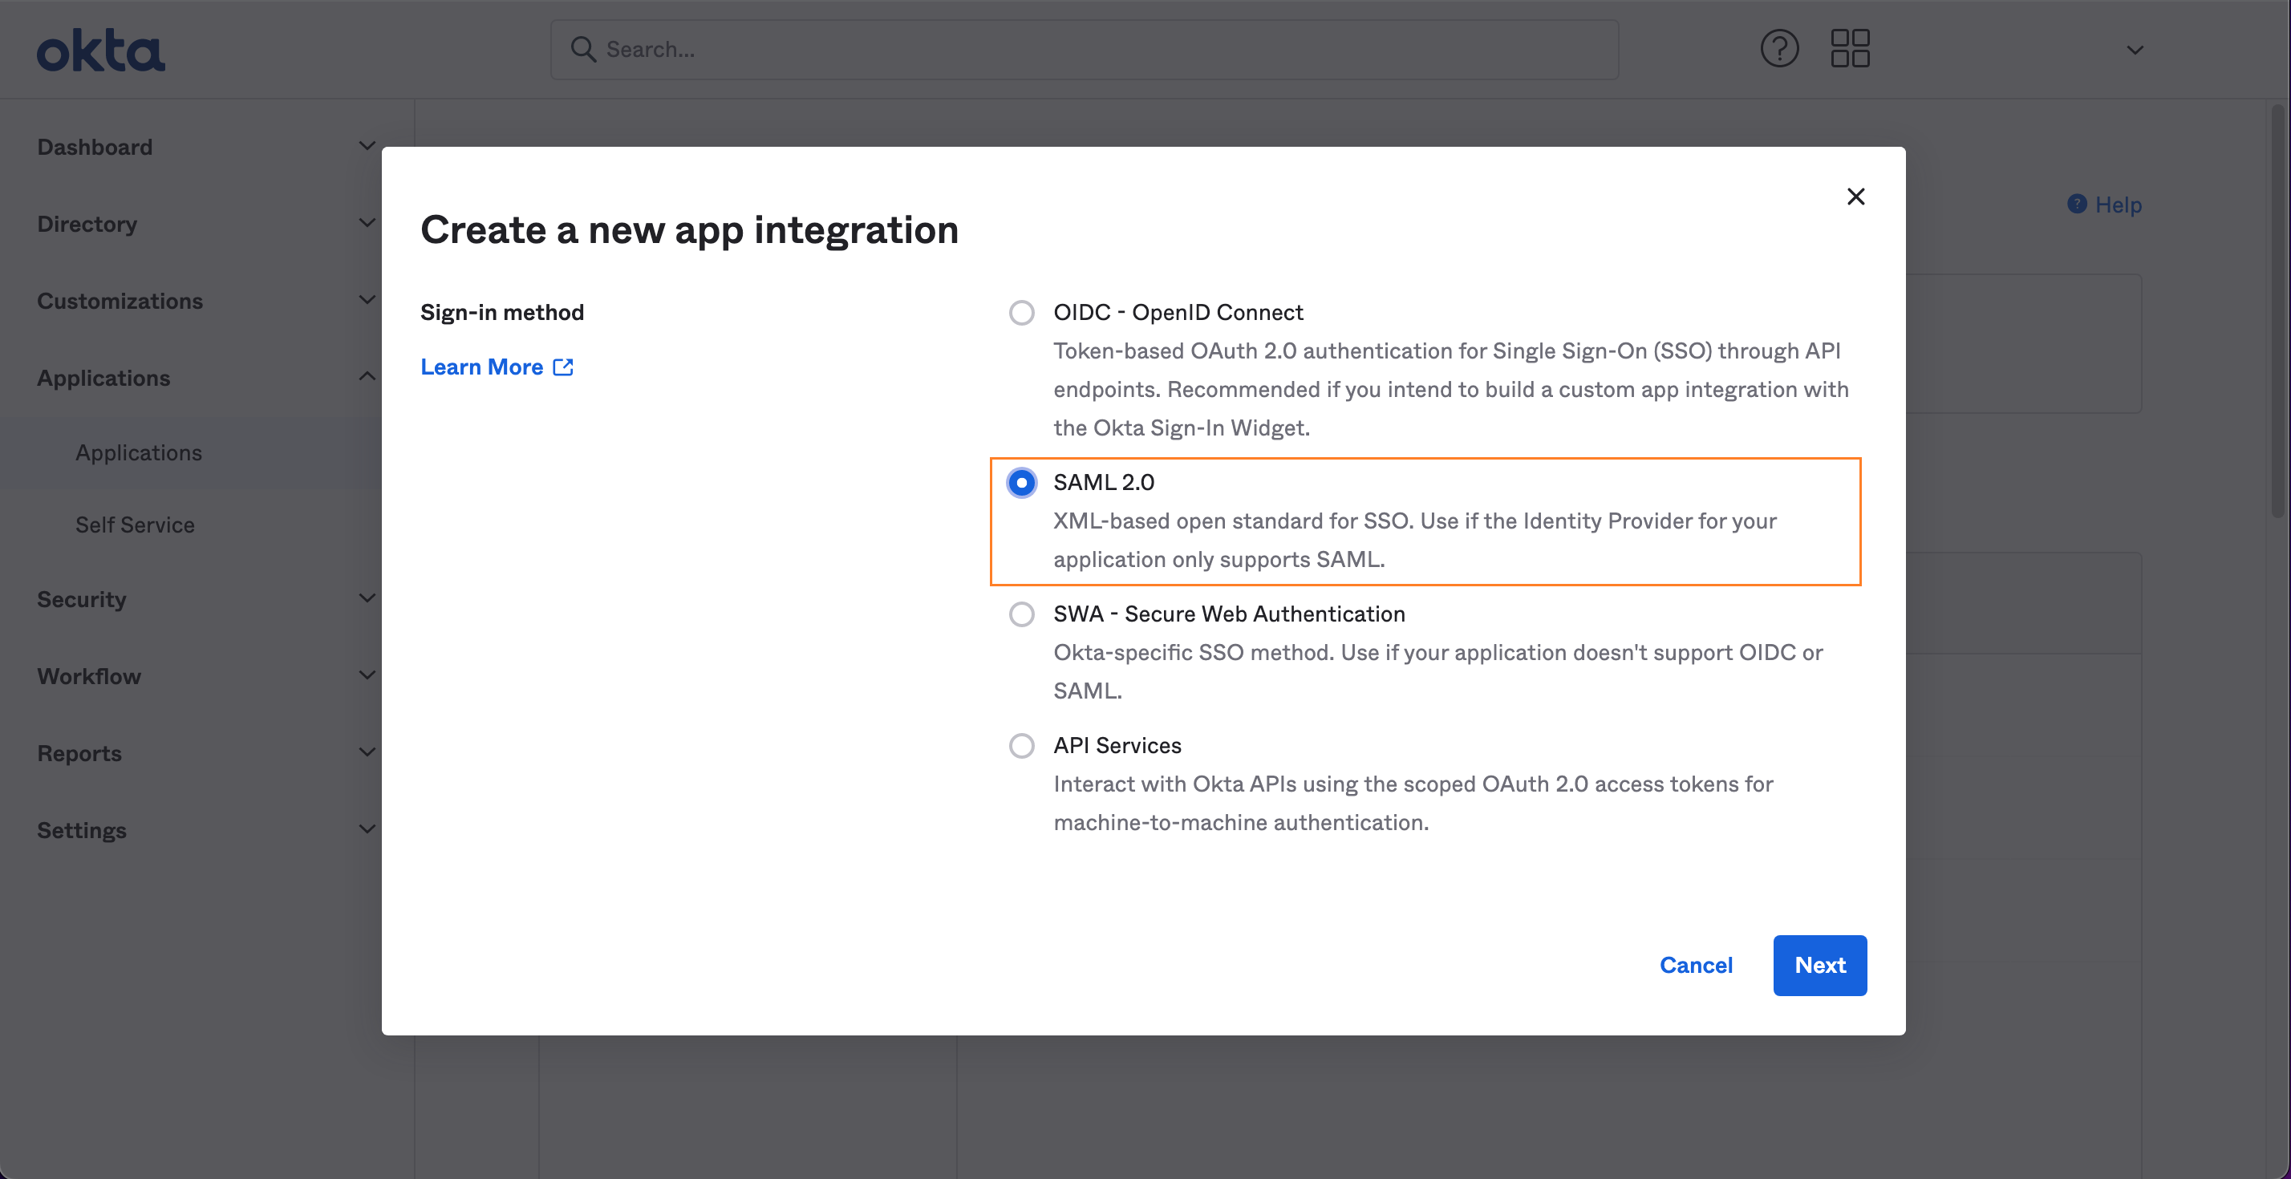The height and width of the screenshot is (1179, 2291).
Task: Click the search magnifier icon
Action: click(582, 49)
